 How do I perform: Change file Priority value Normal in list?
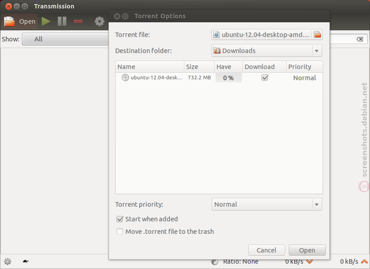coord(304,78)
